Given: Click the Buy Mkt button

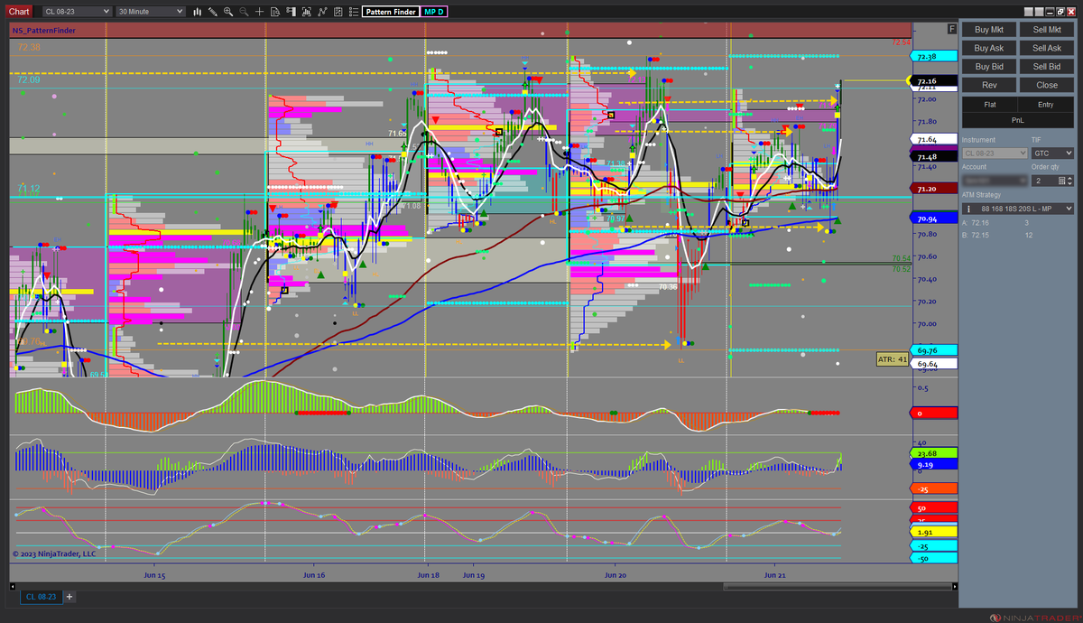Looking at the screenshot, I should tap(989, 30).
